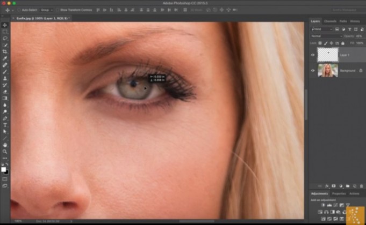This screenshot has height=225, width=366.
Task: Toggle lock all padlock icon
Action: coord(343,43)
